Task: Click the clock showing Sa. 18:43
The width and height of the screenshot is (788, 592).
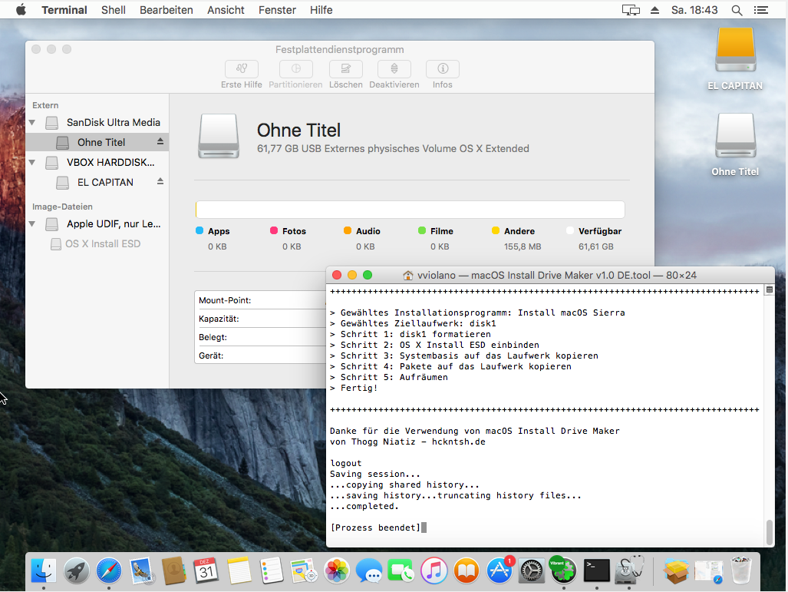Action: point(694,9)
